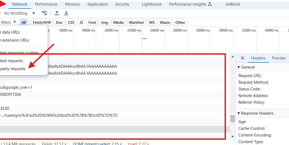Select the All filter button
The height and width of the screenshot is (145, 289).
(x=24, y=22)
